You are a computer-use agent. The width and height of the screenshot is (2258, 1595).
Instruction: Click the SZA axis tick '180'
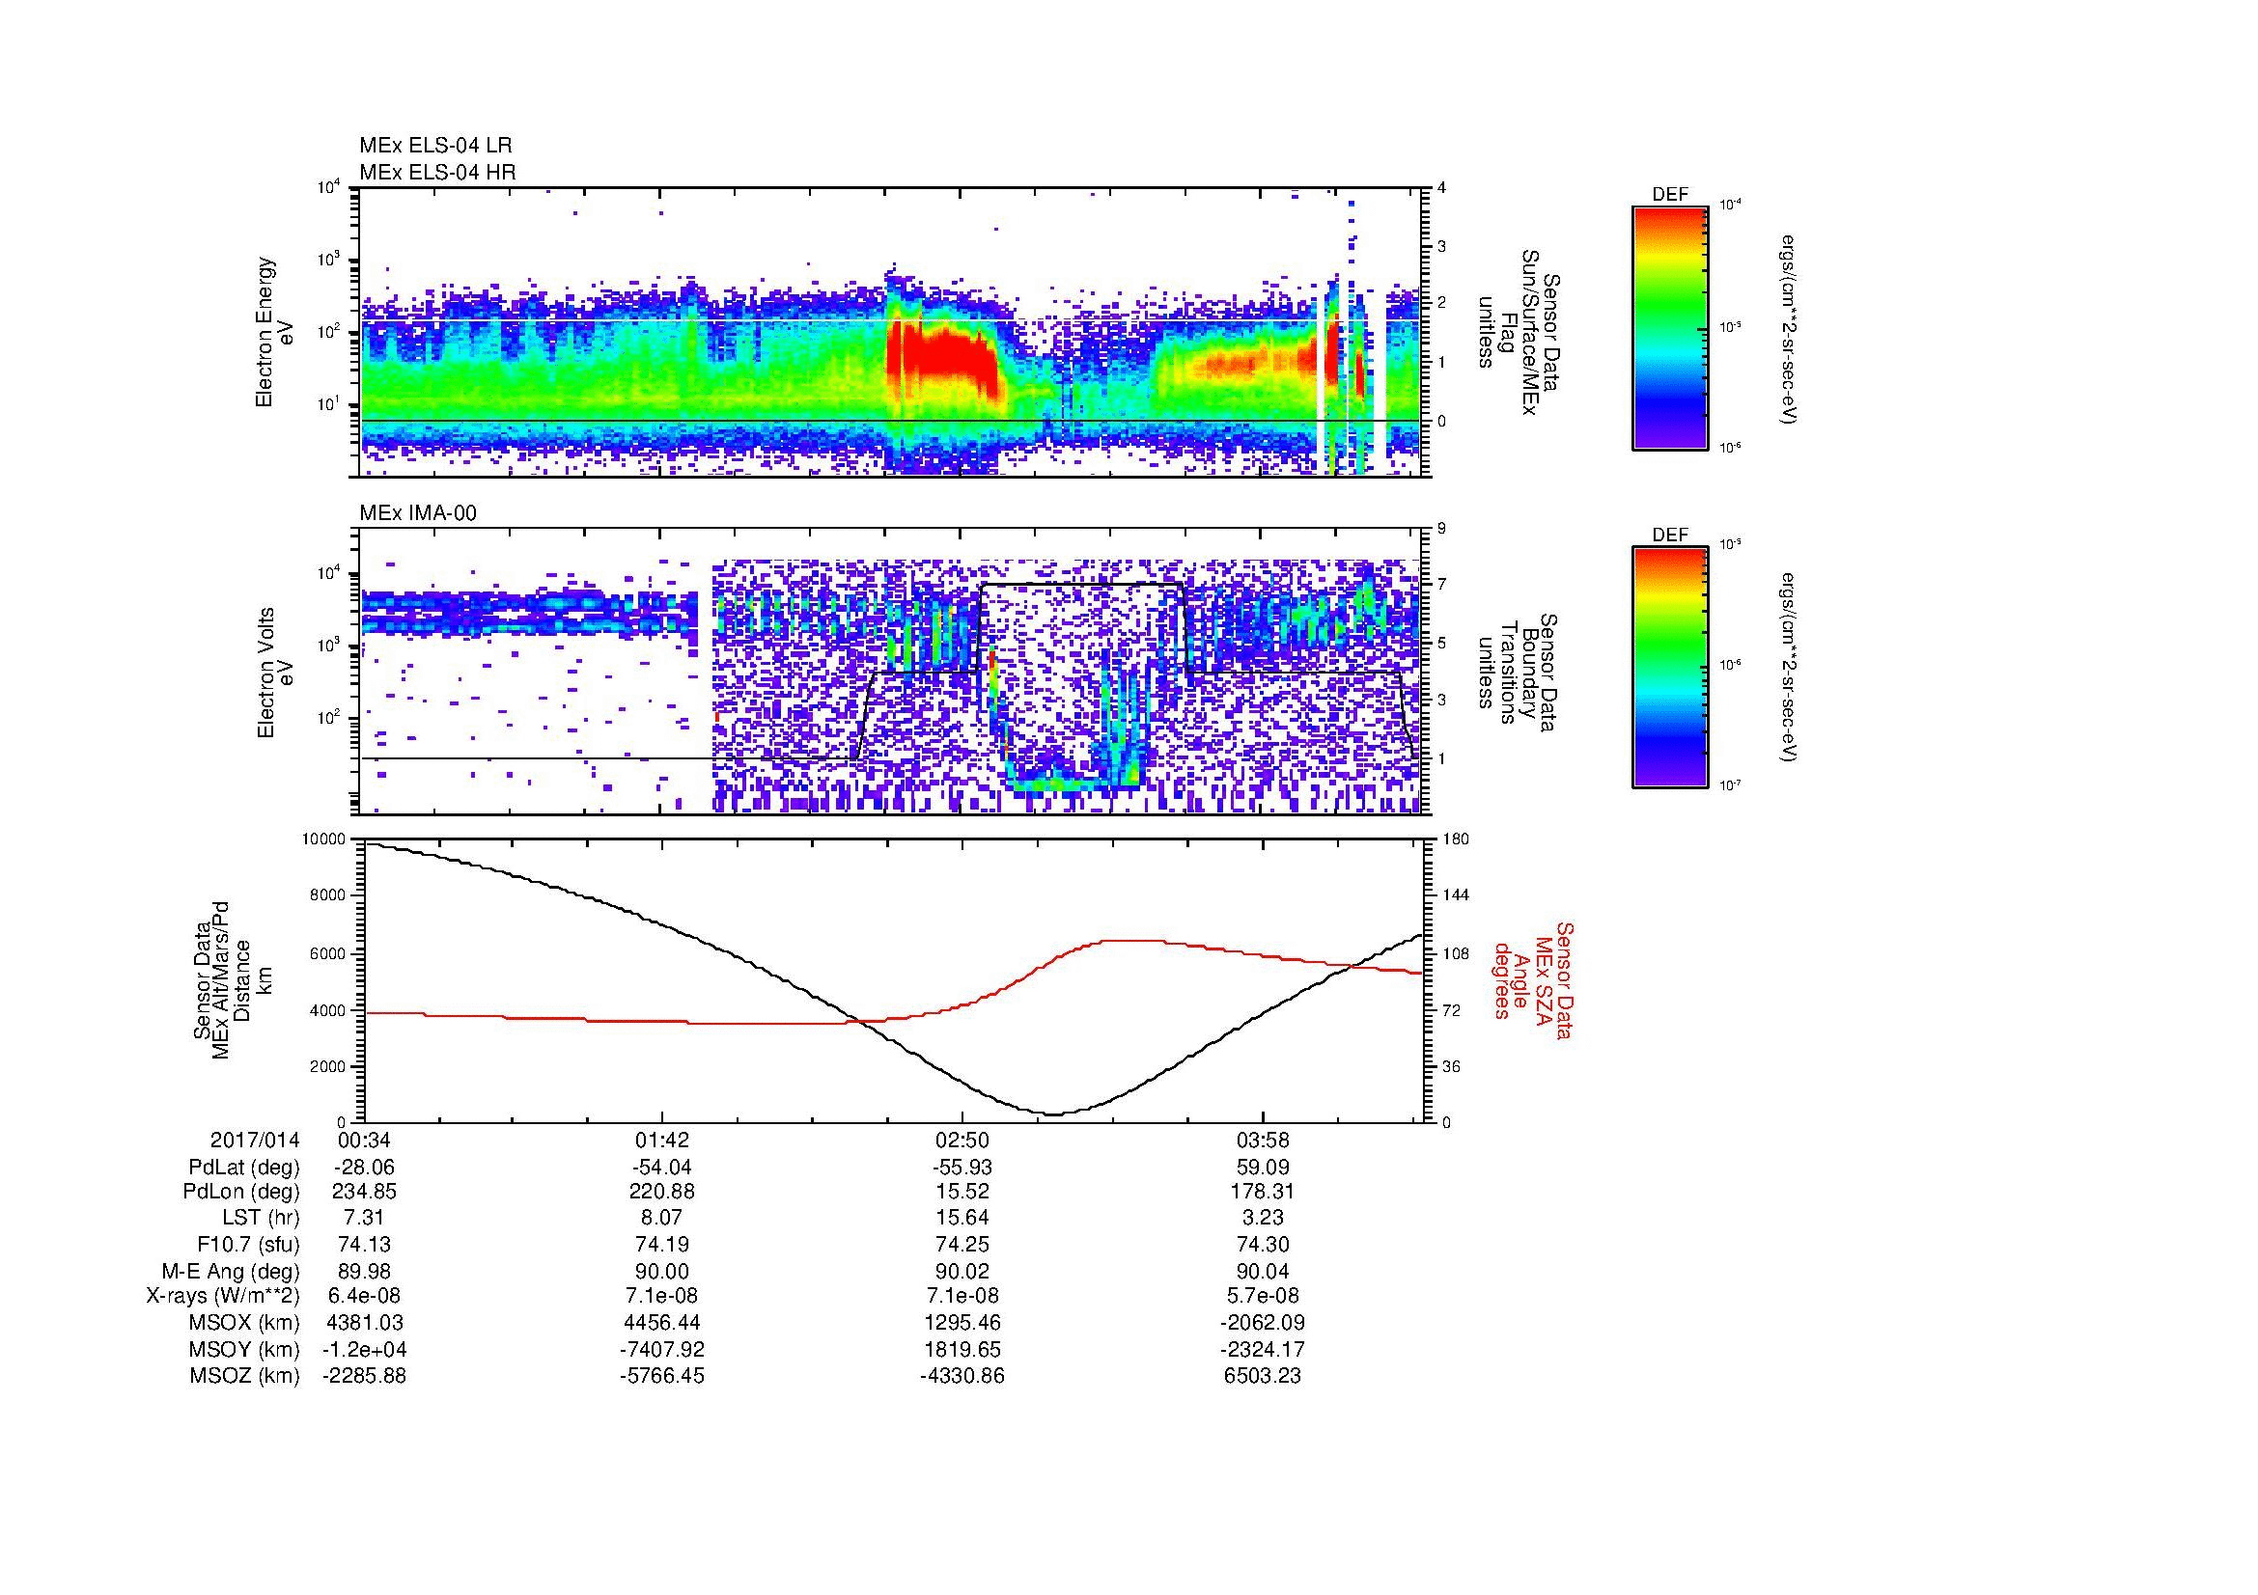pos(1456,839)
